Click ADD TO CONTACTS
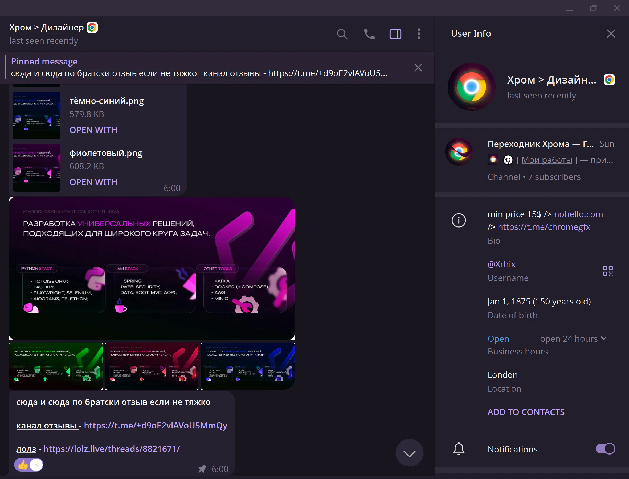This screenshot has height=479, width=629. [526, 412]
